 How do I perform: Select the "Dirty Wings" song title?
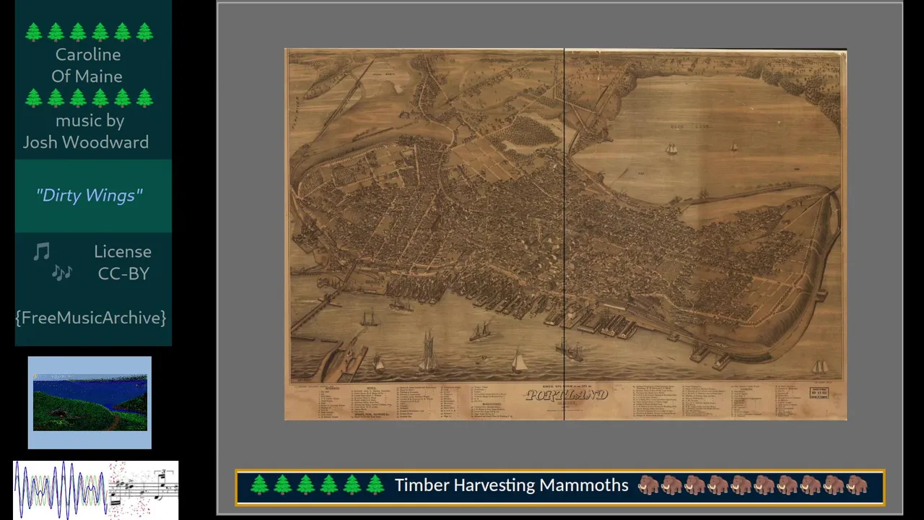click(90, 196)
